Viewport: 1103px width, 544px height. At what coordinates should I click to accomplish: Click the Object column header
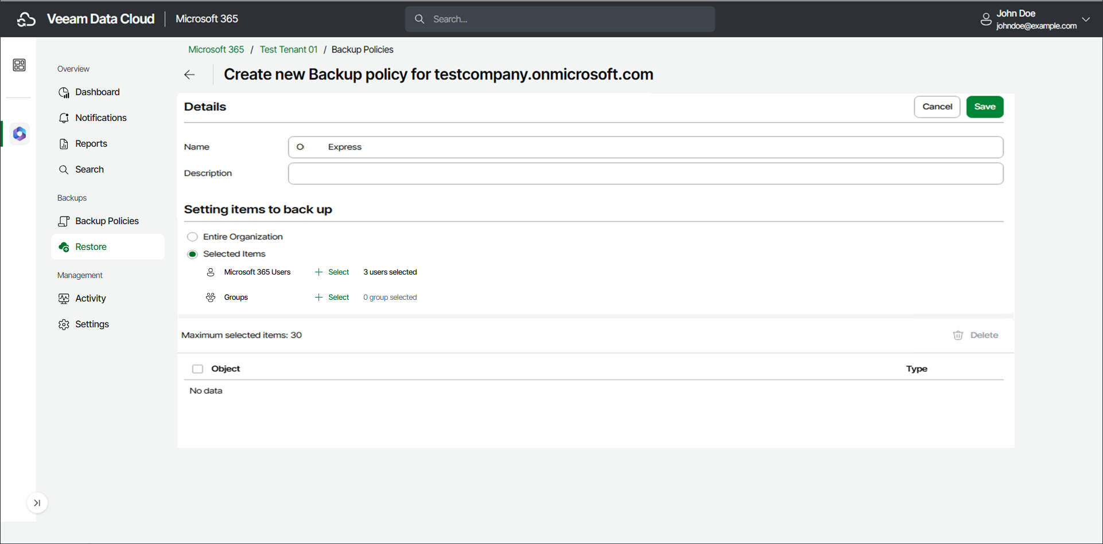pos(226,369)
